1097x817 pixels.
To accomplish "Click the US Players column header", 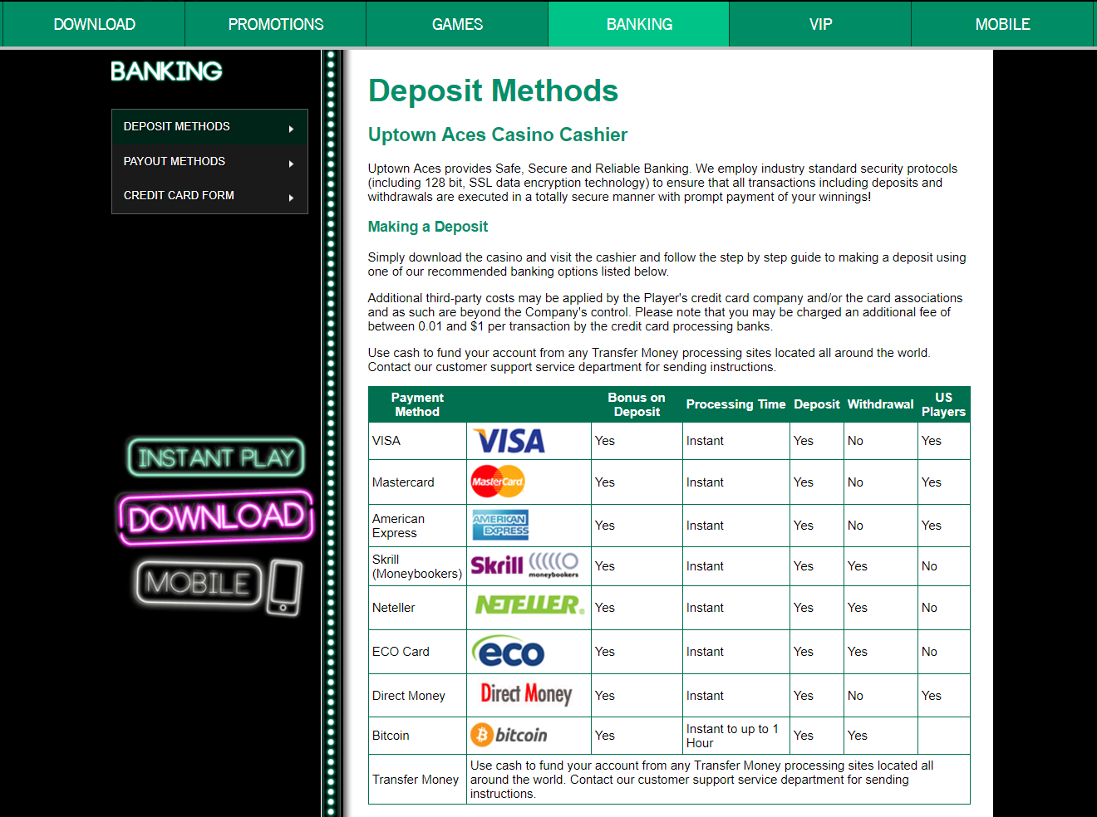I will tap(943, 404).
